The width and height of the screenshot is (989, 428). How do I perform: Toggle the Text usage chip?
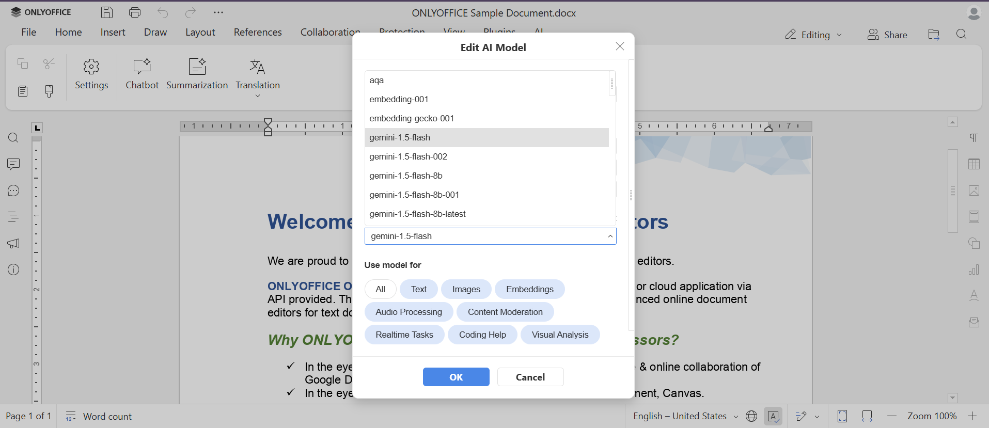tap(419, 289)
